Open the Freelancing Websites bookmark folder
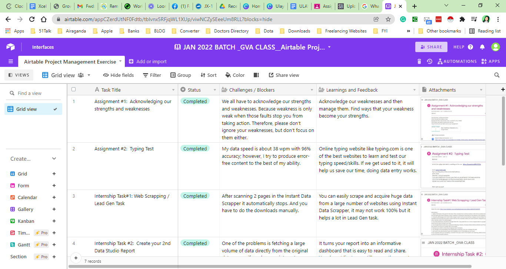 click(x=342, y=31)
